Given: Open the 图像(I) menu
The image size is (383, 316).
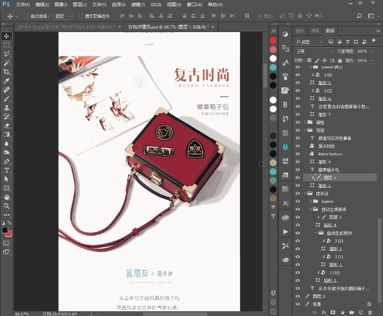Looking at the screenshot, I should 61,5.
